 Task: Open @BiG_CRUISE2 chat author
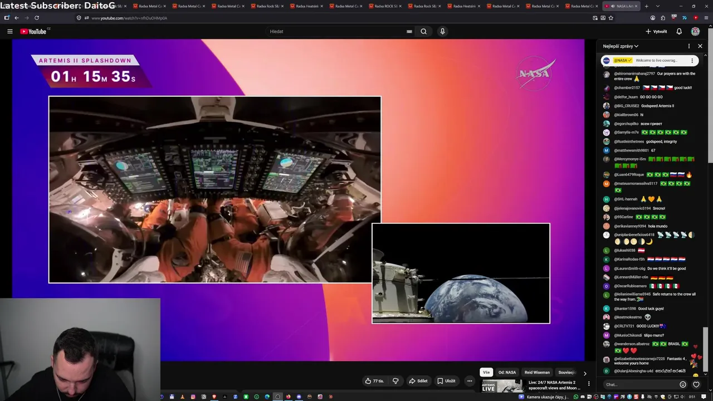pos(627,106)
